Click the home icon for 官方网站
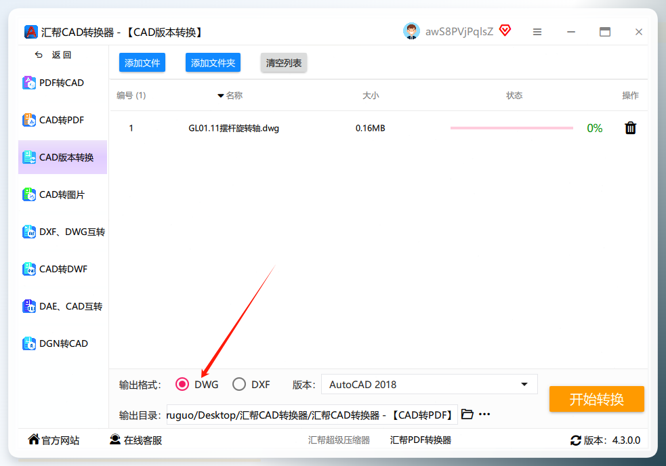This screenshot has width=666, height=466. click(34, 439)
